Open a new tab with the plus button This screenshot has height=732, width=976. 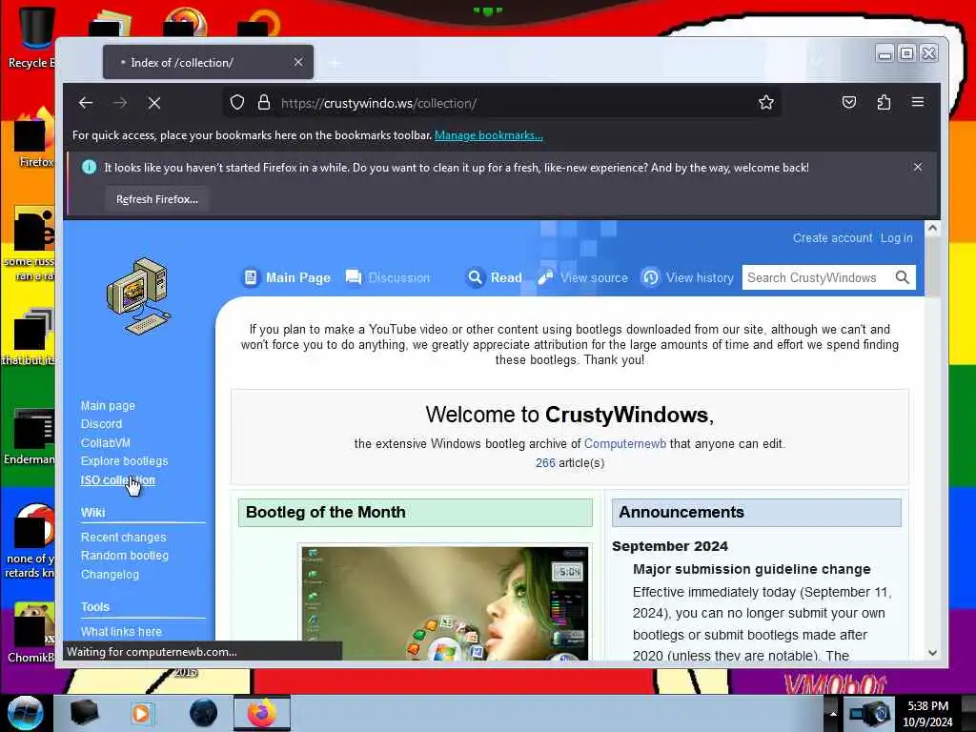[335, 62]
